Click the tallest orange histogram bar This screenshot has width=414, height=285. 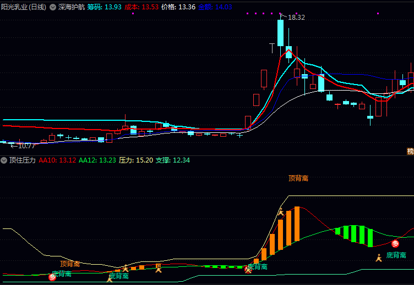point(297,224)
